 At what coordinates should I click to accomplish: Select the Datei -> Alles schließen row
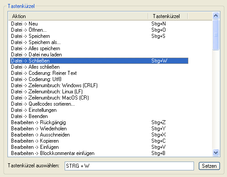(99, 67)
